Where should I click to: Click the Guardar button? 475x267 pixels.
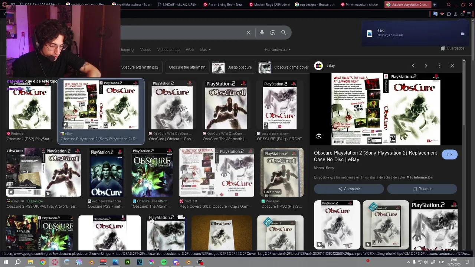(x=422, y=189)
